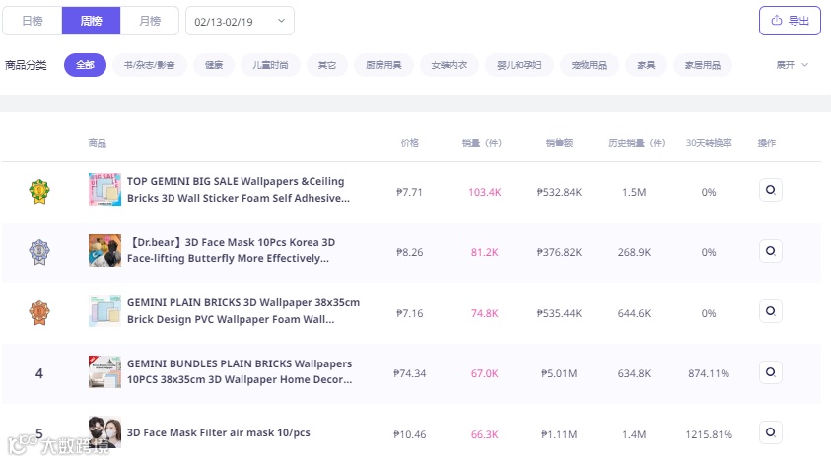Select the 月榜 monthly ranking tab
831x462 pixels.
(150, 21)
